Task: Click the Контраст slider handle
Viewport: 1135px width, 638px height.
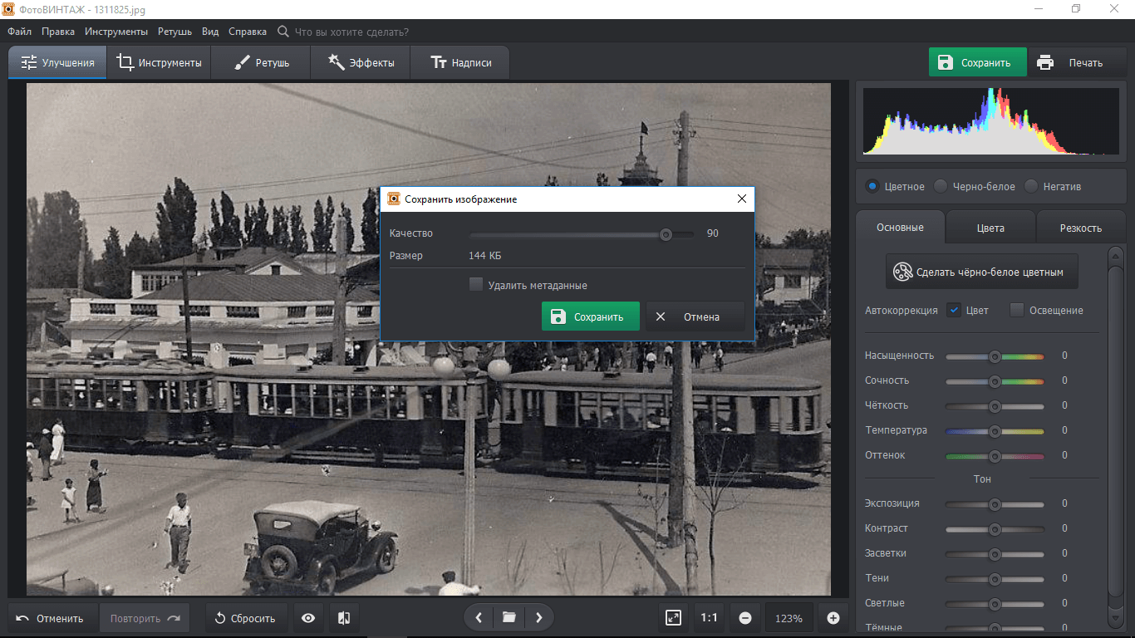Action: (995, 529)
